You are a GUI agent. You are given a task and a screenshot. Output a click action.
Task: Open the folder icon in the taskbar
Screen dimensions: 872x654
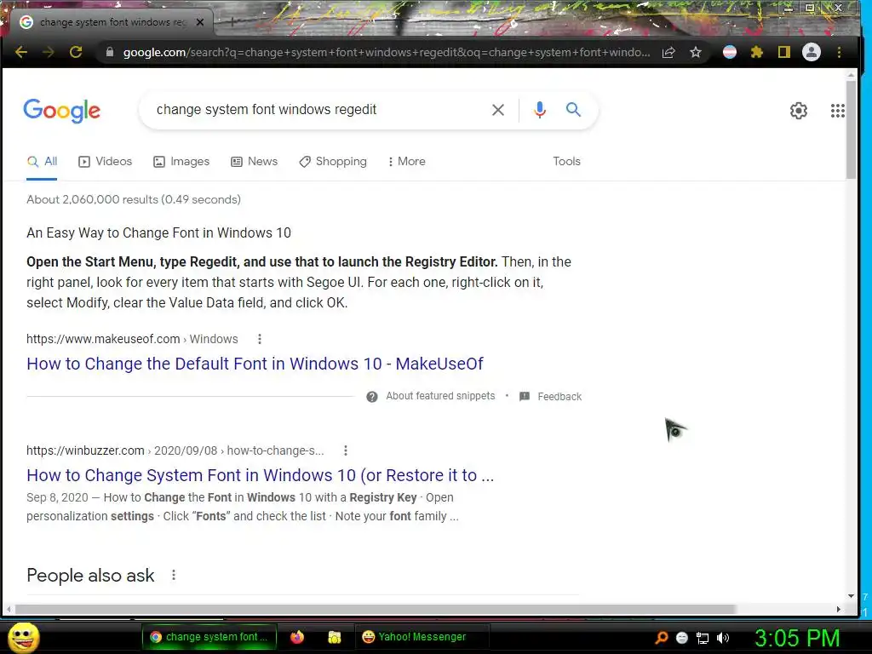(334, 637)
